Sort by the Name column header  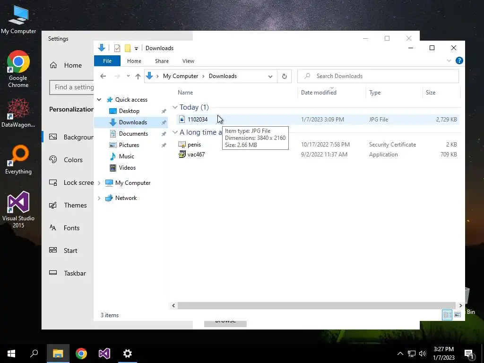[x=185, y=93]
